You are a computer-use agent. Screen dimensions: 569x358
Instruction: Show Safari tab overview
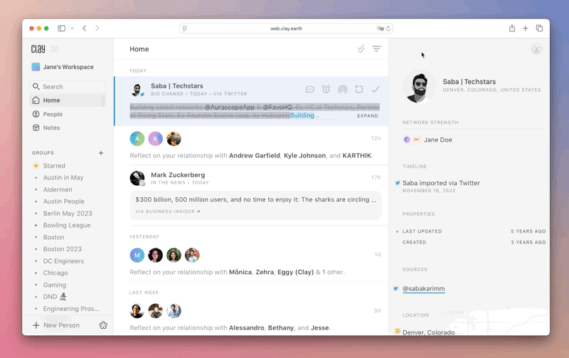click(x=539, y=28)
